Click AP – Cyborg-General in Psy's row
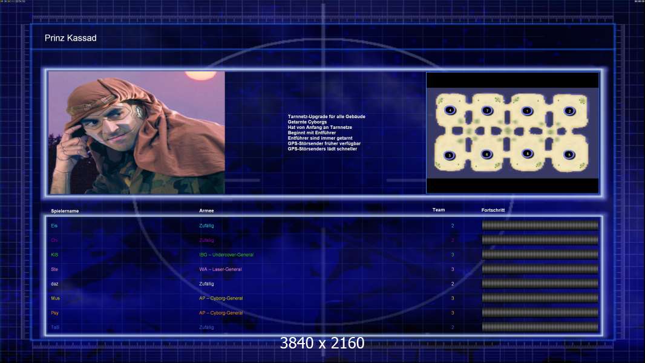The width and height of the screenshot is (645, 363). pyautogui.click(x=221, y=313)
